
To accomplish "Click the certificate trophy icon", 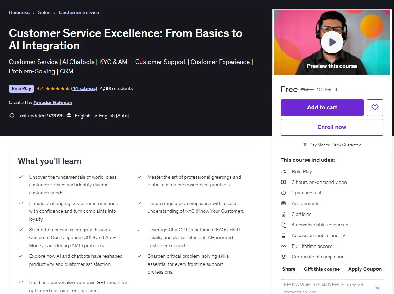I will click(284, 257).
